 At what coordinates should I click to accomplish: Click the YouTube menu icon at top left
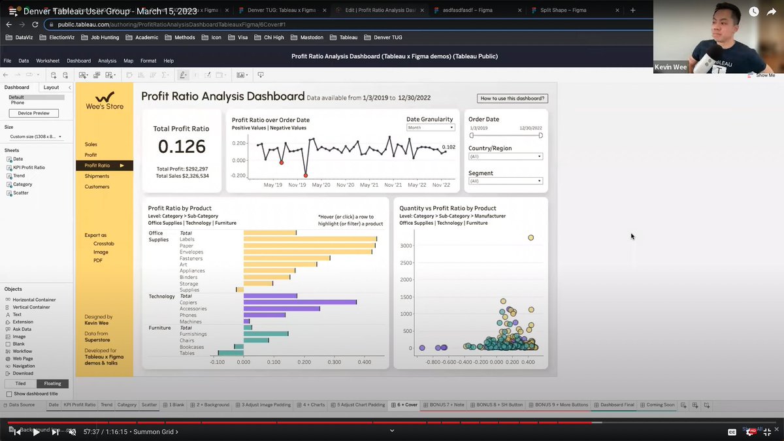point(12,12)
